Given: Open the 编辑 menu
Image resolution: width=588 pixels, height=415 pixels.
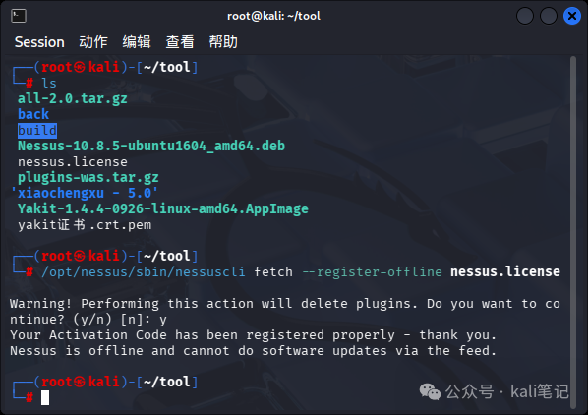Looking at the screenshot, I should (x=137, y=42).
